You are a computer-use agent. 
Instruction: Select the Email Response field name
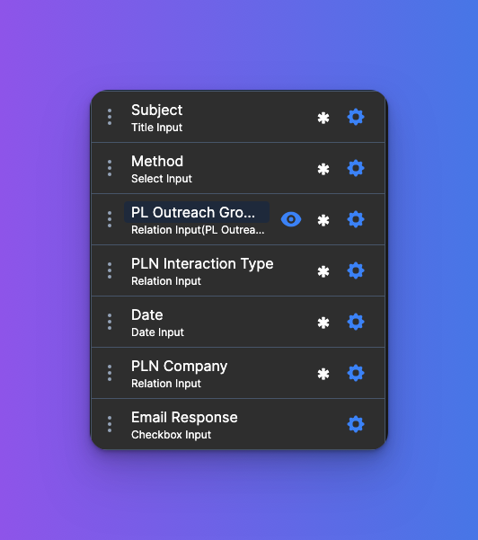pos(184,418)
